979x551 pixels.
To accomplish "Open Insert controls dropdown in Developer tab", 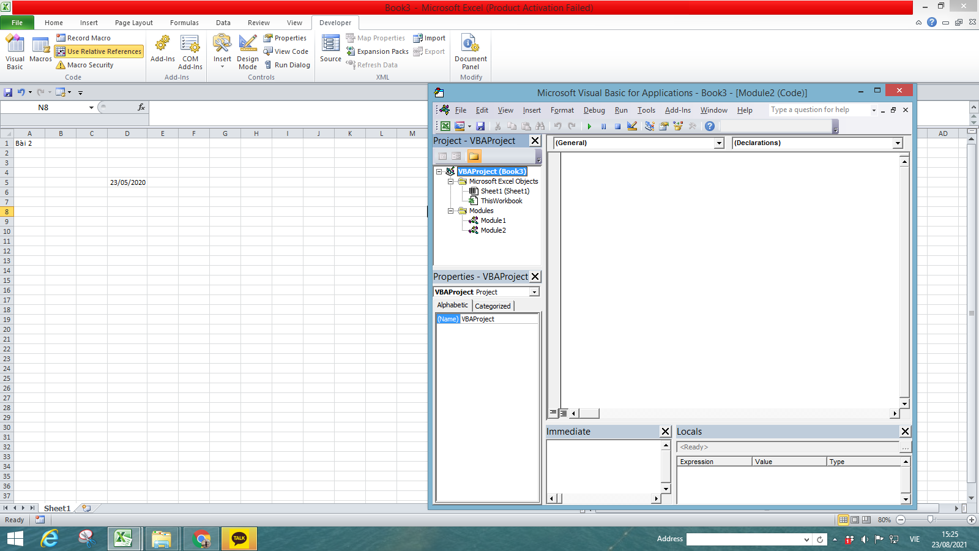I will click(x=222, y=52).
